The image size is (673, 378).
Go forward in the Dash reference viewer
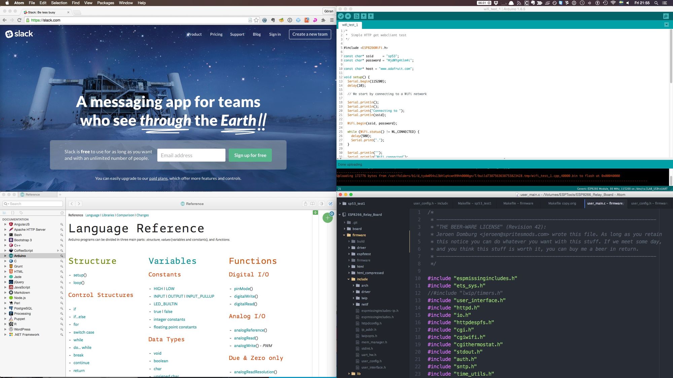pos(79,204)
